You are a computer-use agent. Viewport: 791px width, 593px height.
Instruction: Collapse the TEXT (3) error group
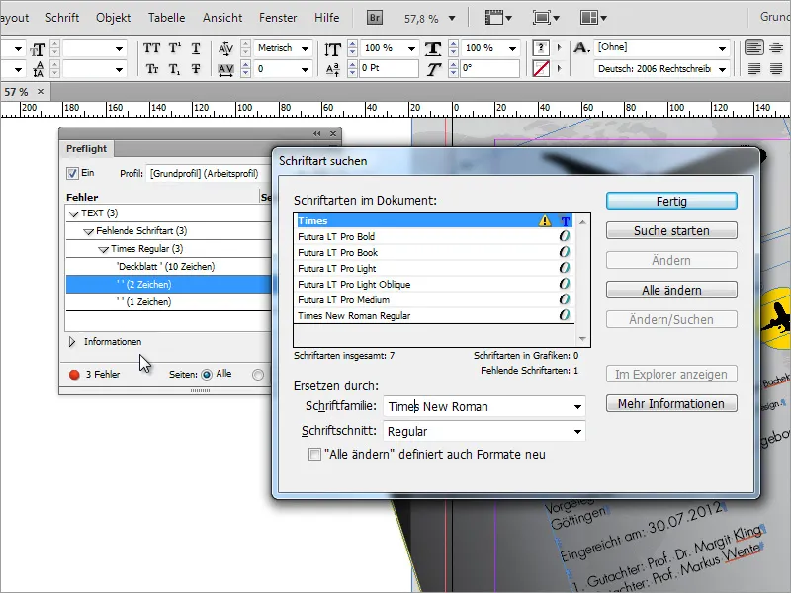coord(73,213)
